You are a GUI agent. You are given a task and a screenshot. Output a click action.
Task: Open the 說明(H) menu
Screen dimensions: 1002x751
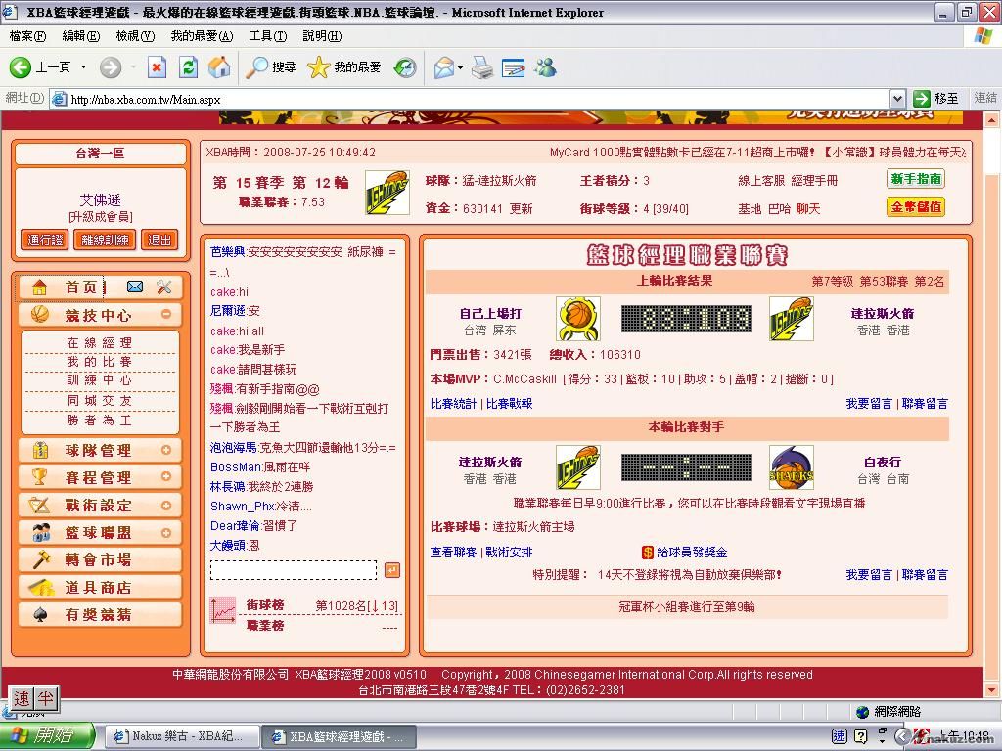(322, 36)
